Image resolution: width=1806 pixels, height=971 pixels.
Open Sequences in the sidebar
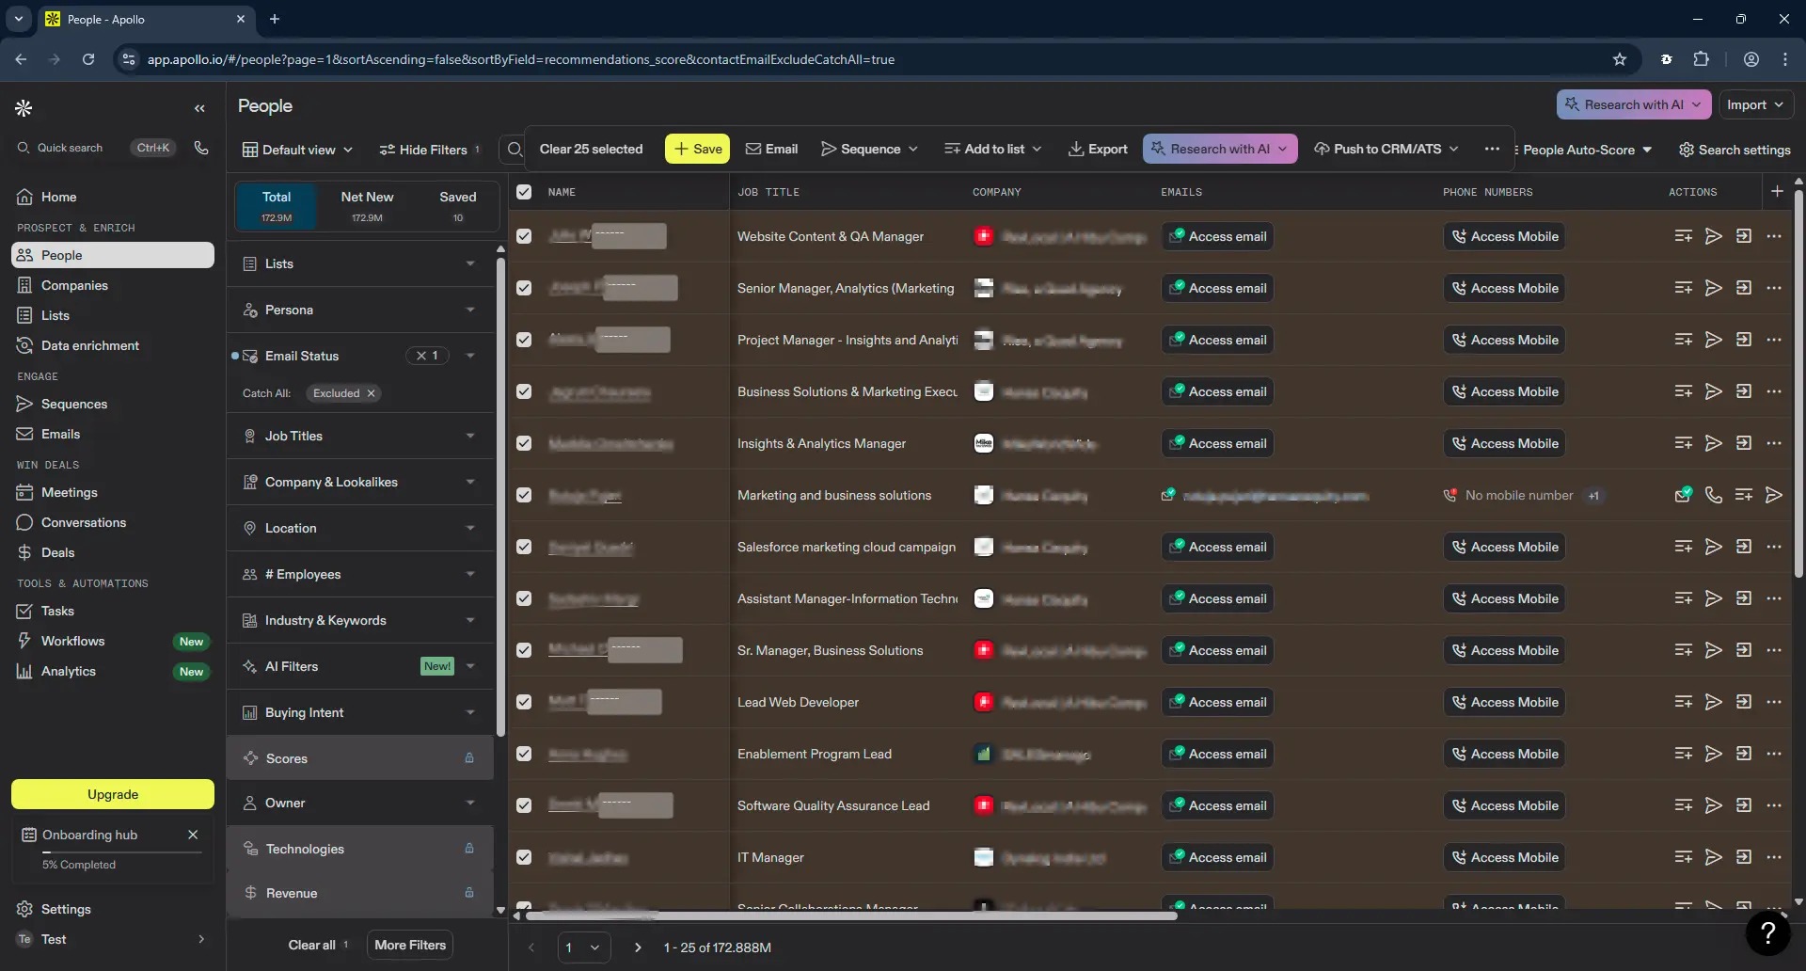point(74,404)
